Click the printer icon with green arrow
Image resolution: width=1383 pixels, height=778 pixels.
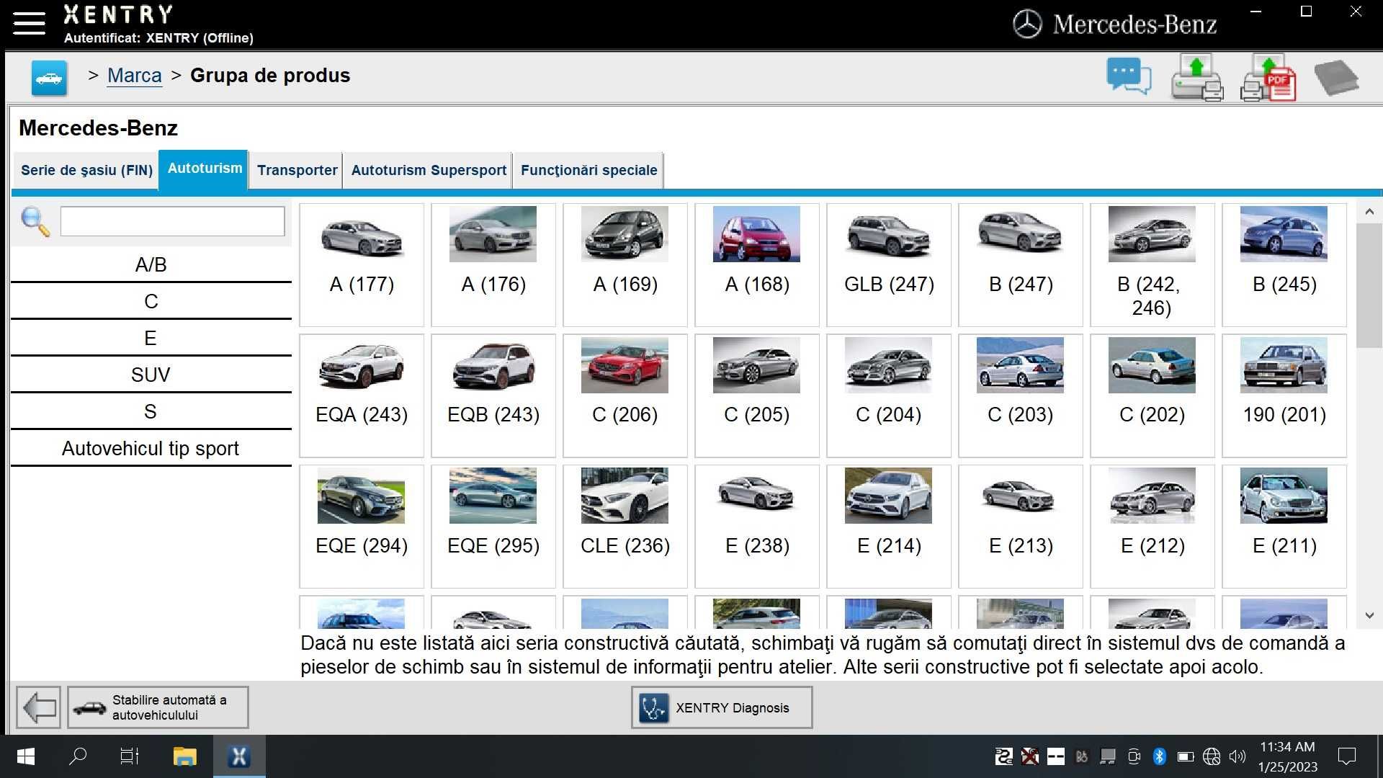click(x=1197, y=77)
